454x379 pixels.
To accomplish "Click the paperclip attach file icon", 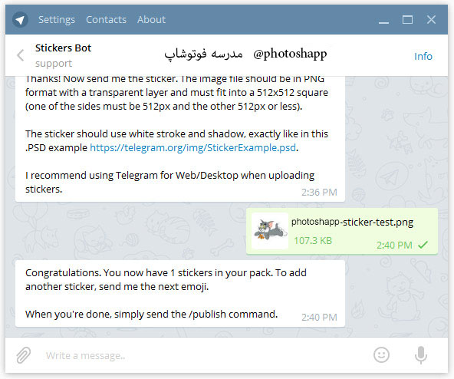I will pyautogui.click(x=24, y=355).
